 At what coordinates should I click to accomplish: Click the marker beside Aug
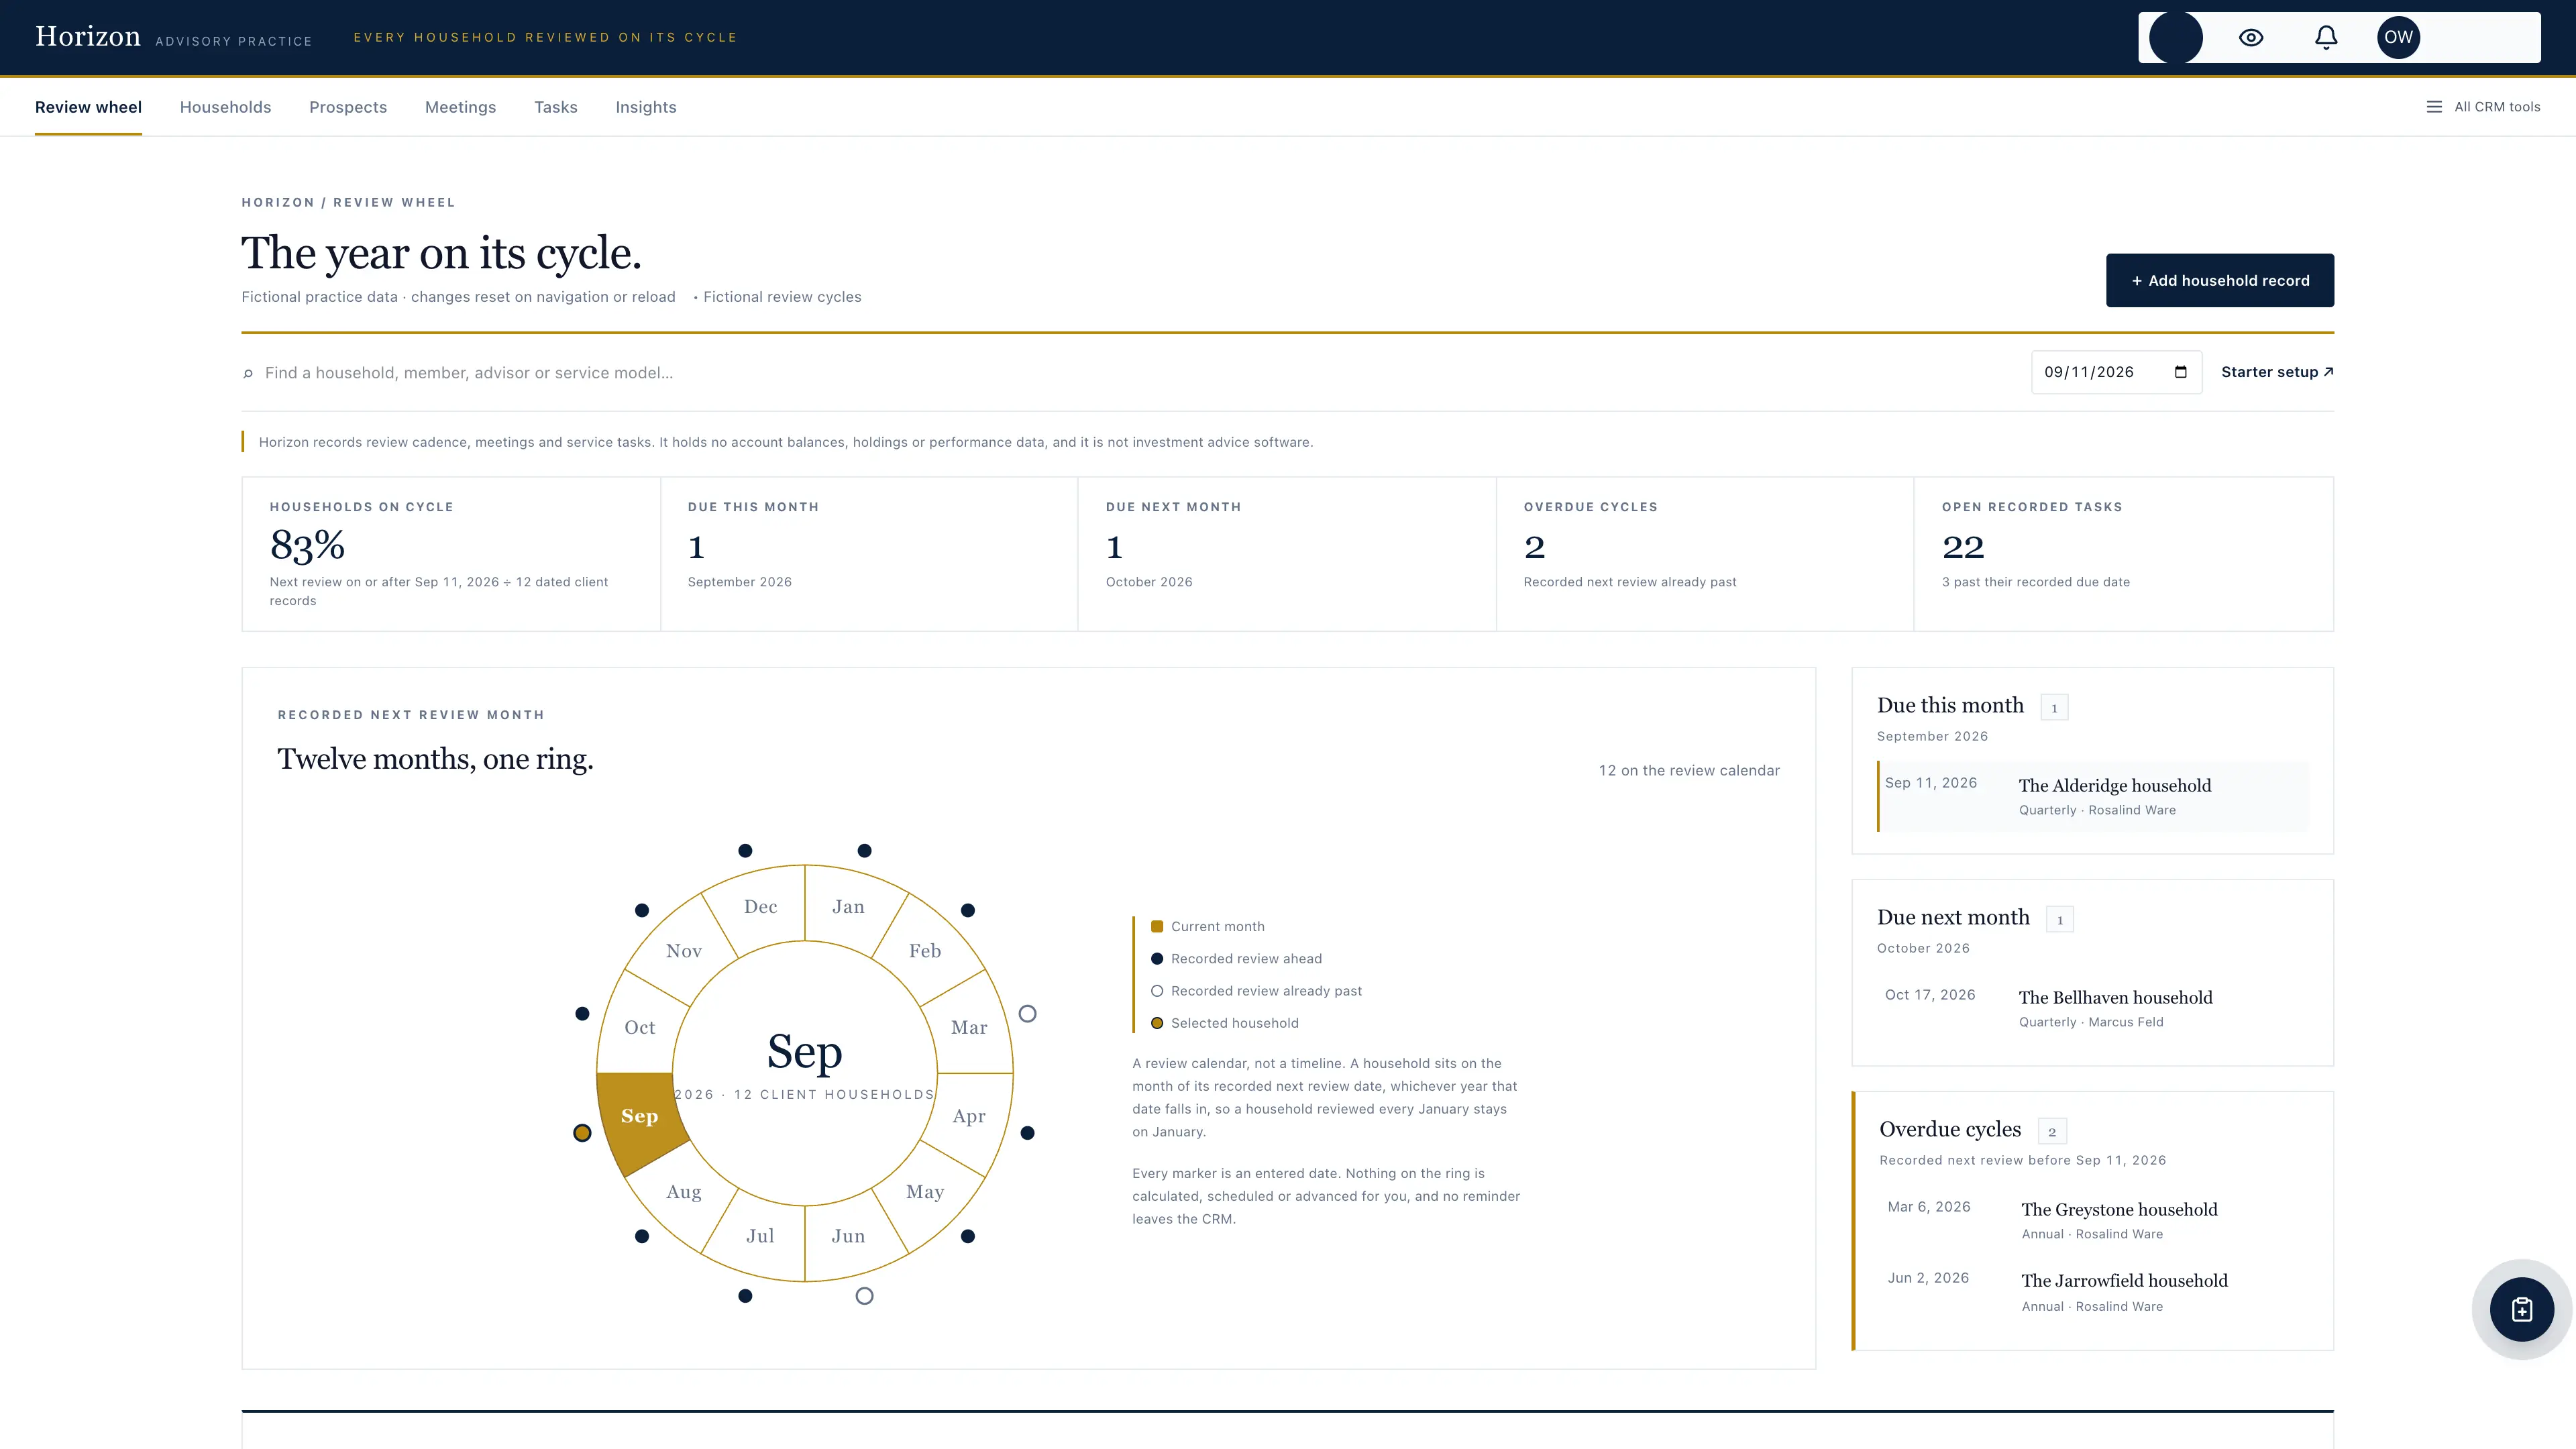pos(642,1236)
